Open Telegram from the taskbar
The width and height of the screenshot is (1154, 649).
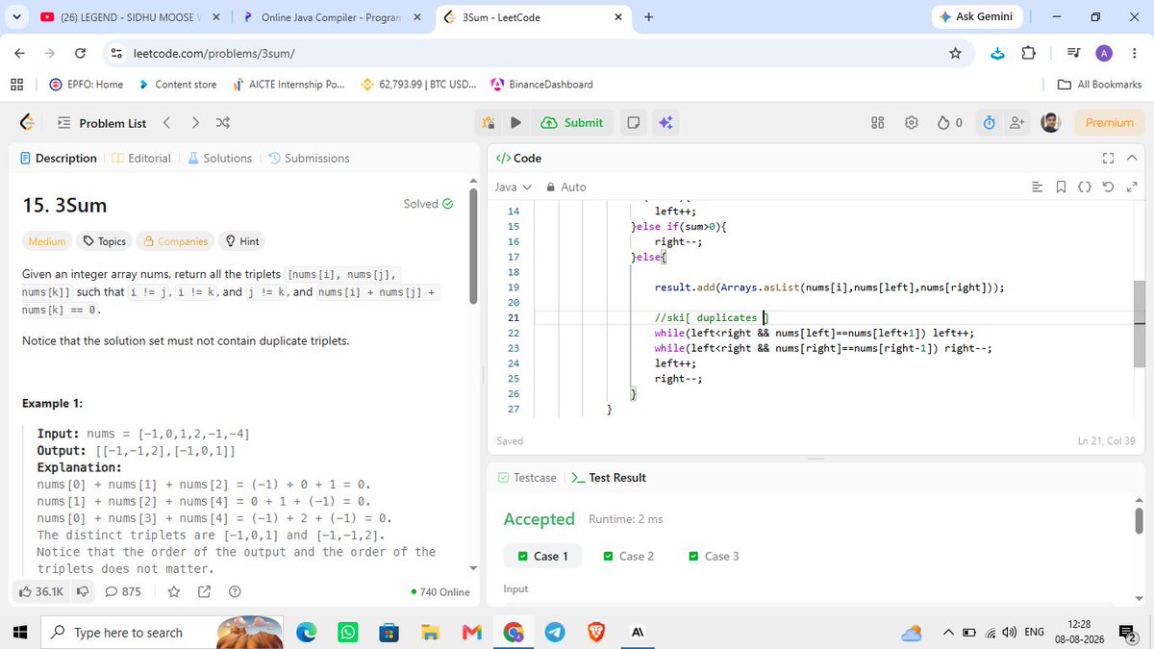(554, 632)
